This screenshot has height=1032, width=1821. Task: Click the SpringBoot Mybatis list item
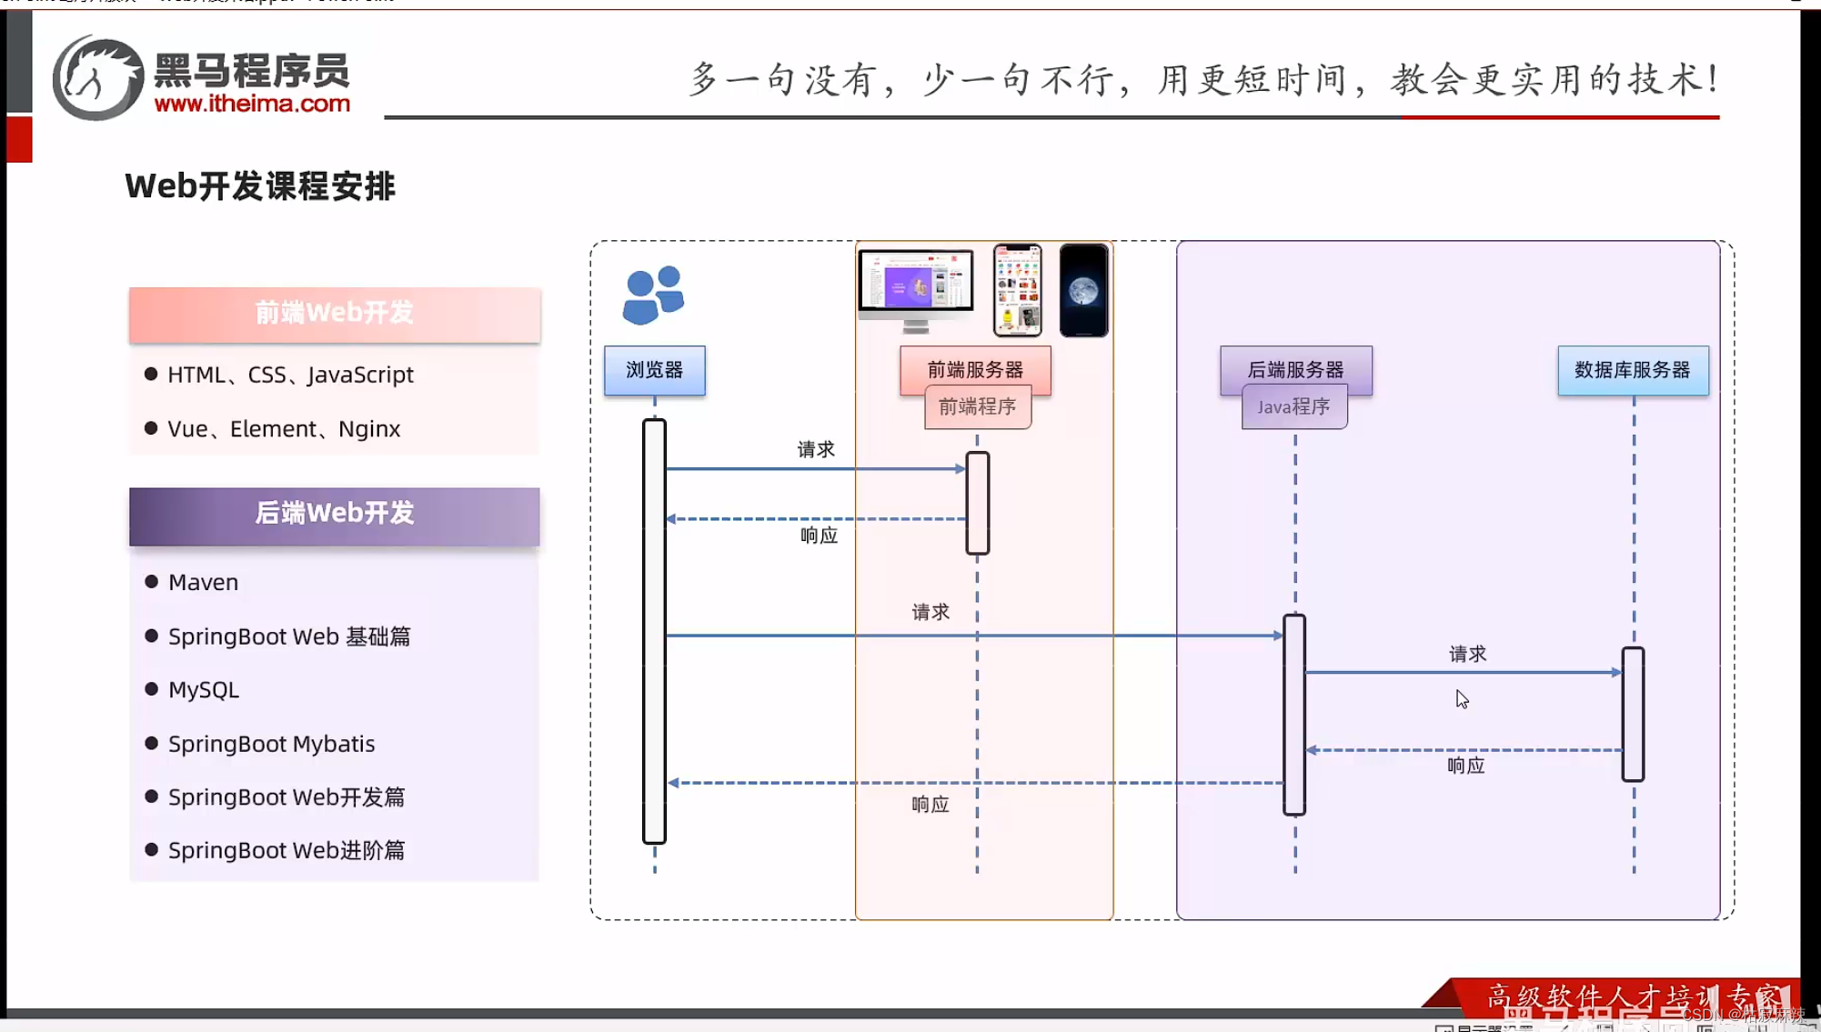271,743
